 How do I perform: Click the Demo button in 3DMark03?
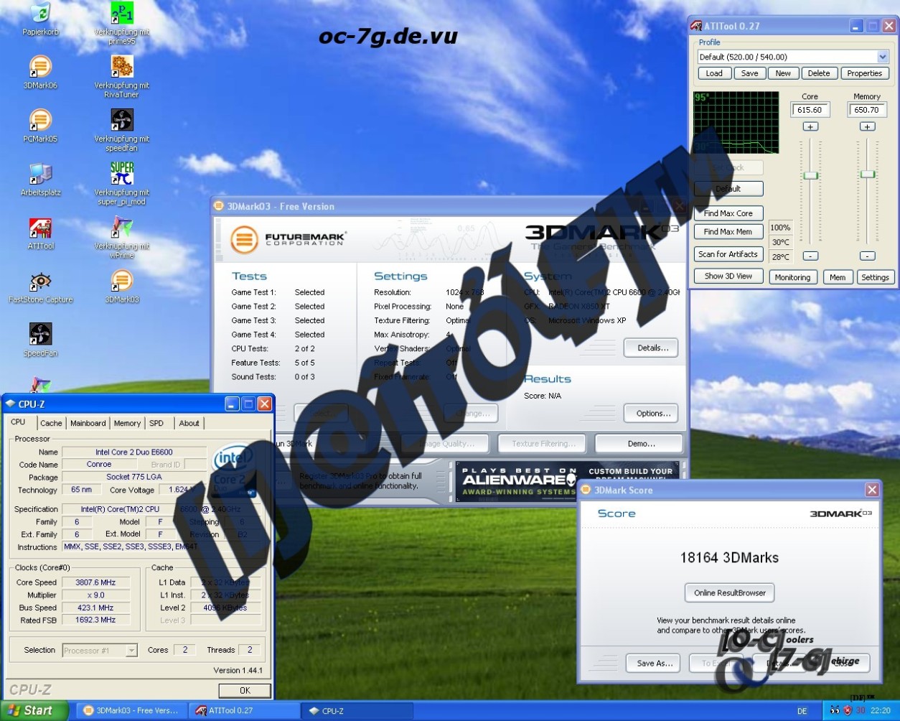[639, 444]
